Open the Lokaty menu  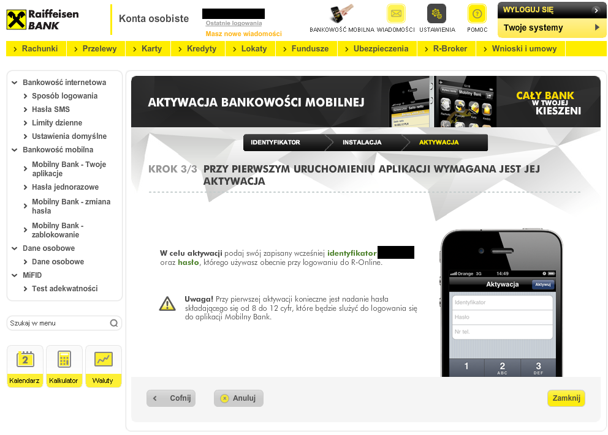coord(250,49)
